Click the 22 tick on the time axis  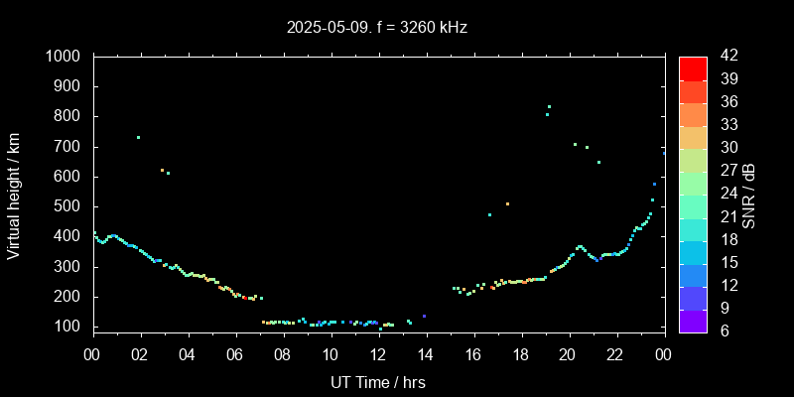[x=615, y=354]
